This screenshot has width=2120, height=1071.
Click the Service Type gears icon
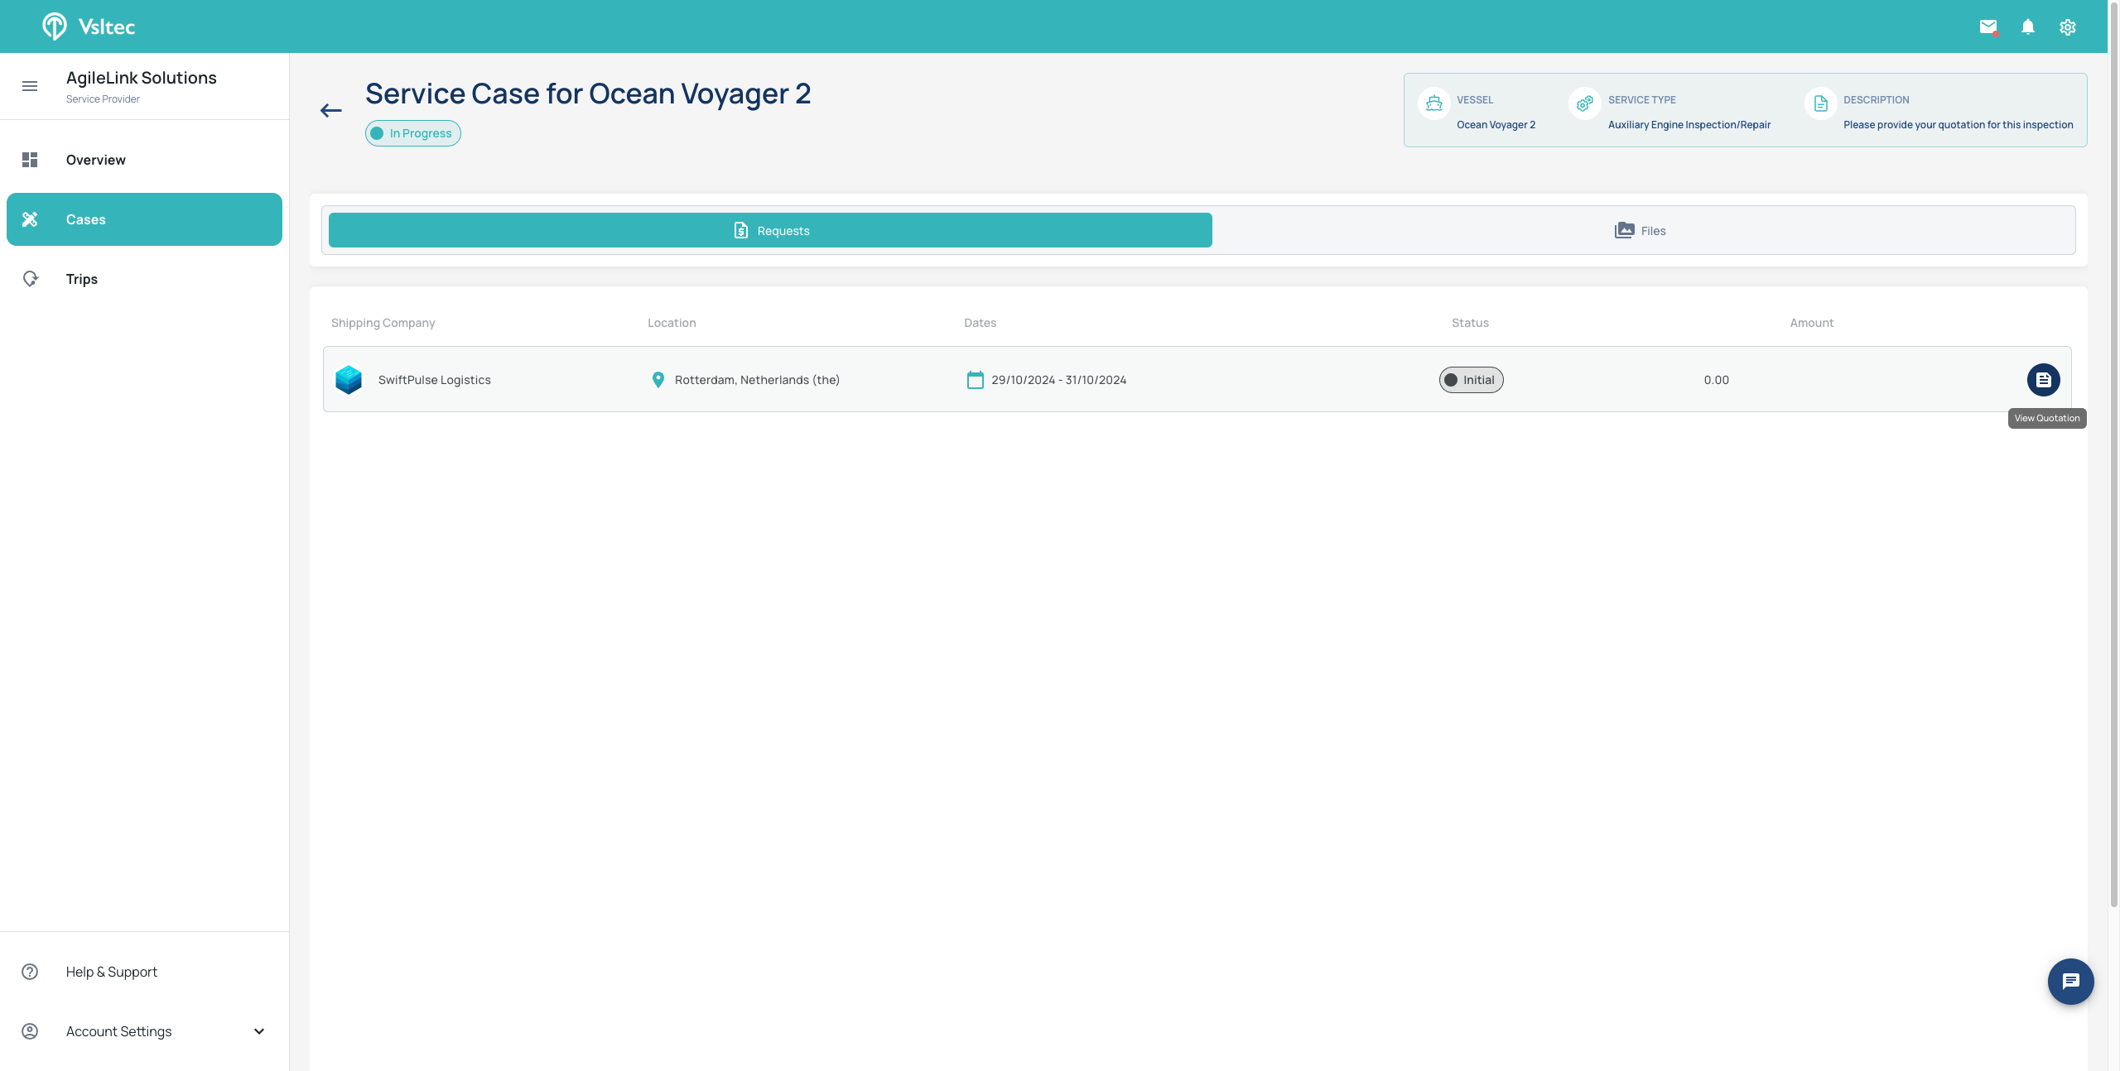coord(1585,103)
